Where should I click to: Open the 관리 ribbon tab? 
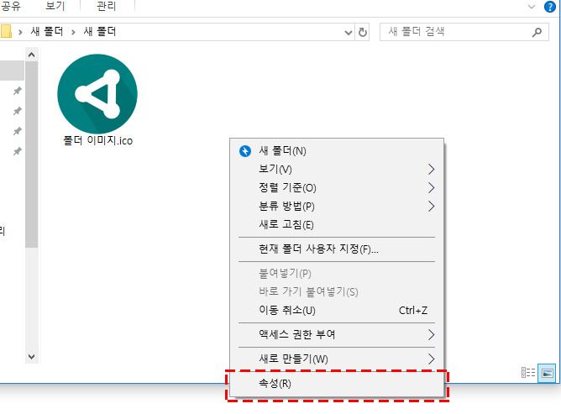[x=107, y=6]
